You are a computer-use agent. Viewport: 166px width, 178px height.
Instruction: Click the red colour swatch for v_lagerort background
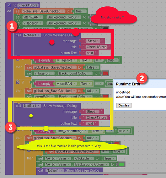tap(105, 73)
